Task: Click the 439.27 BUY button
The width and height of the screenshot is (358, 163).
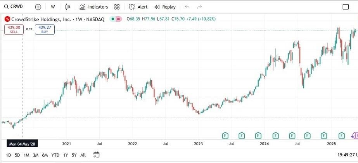Action: click(x=44, y=29)
